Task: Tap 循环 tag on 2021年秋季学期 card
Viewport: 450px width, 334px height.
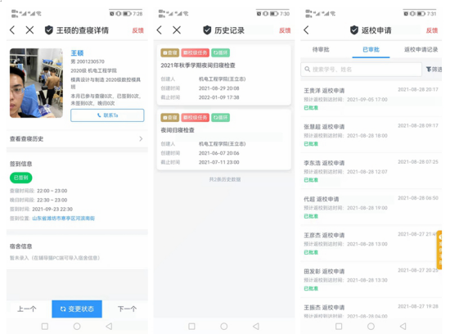Action: (x=220, y=53)
